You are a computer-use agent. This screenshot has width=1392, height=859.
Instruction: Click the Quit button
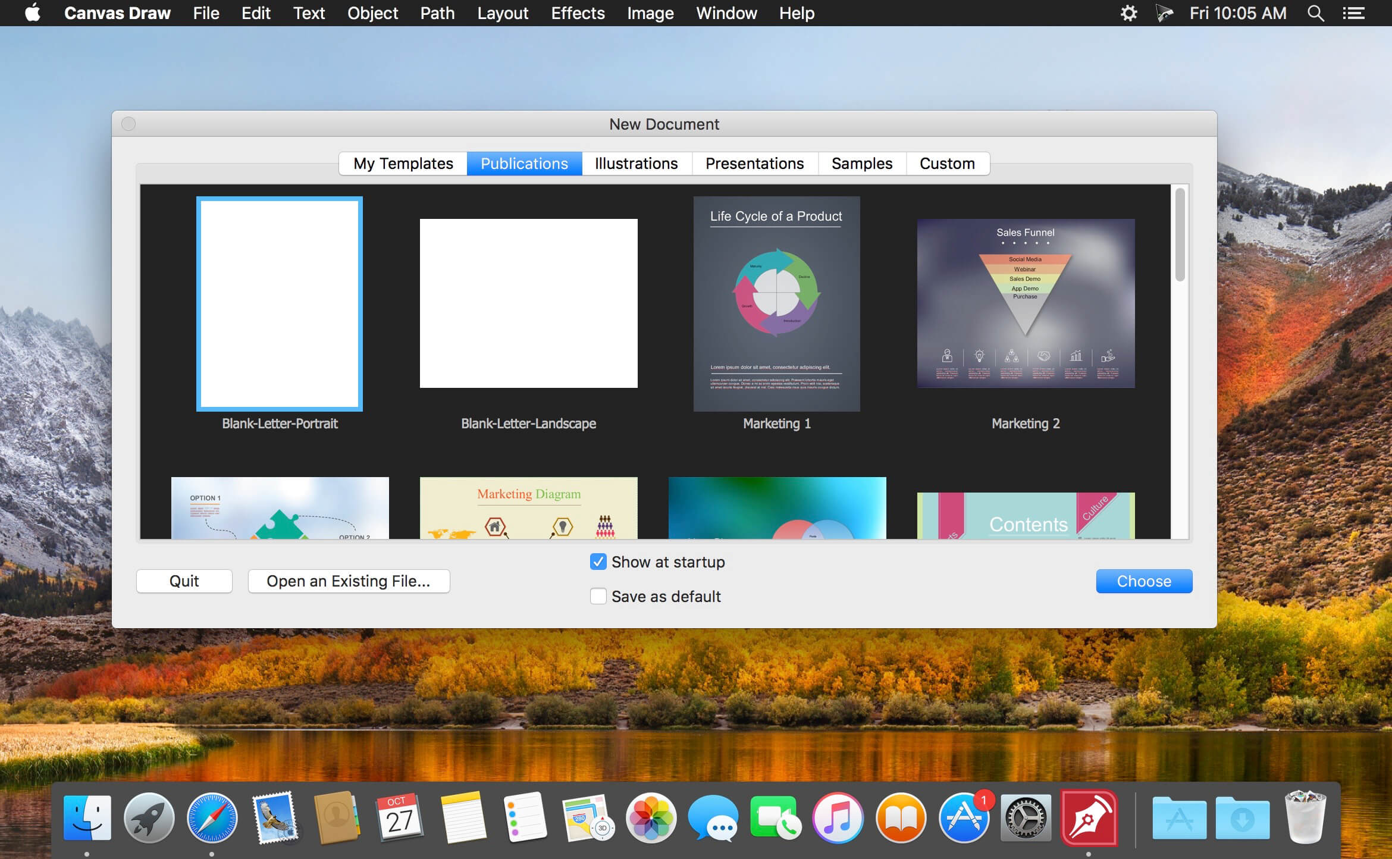(184, 581)
